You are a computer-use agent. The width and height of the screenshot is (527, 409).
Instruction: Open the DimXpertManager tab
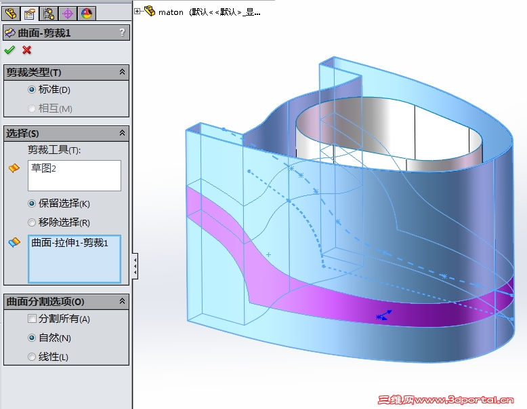[68, 14]
